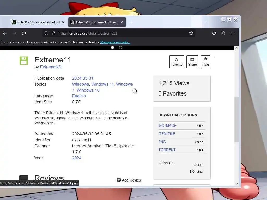Open the extensions puzzle icon
The height and width of the screenshot is (200, 267).
coord(223,33)
